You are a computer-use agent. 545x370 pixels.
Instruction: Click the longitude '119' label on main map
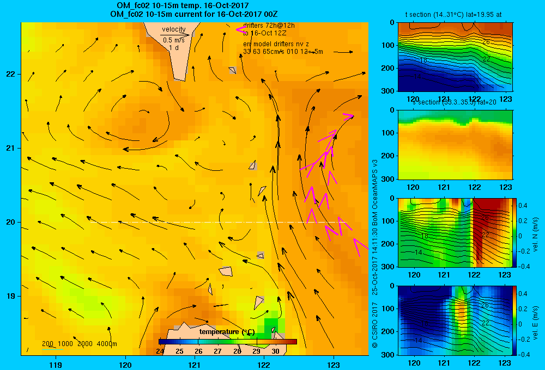56,365
